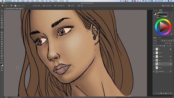Select the Clone Stamp tool
174x98 pixels.
pos(2,32)
